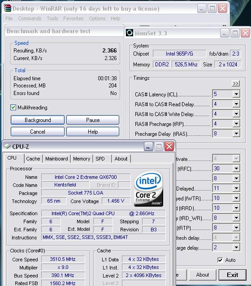Click the Name field 'Intel Core 2 Extreme QX6700'
251x286 pixels.
86,177
